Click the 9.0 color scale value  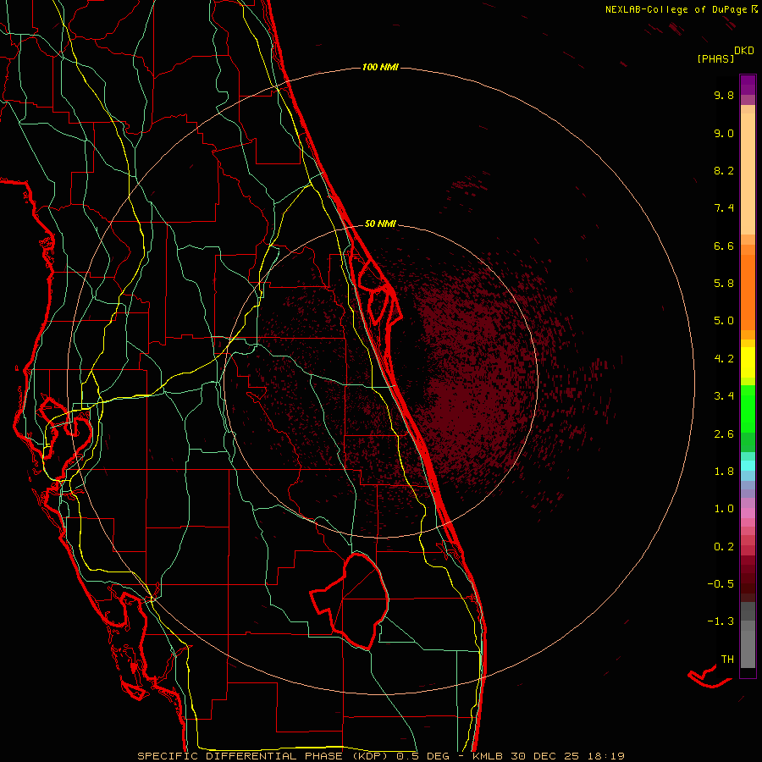coord(724,133)
